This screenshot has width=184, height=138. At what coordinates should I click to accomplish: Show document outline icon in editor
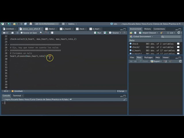pos(124,33)
